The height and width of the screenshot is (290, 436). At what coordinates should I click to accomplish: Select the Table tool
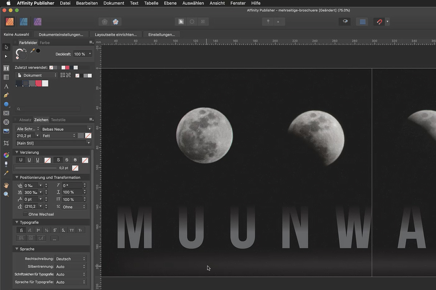(x=6, y=77)
